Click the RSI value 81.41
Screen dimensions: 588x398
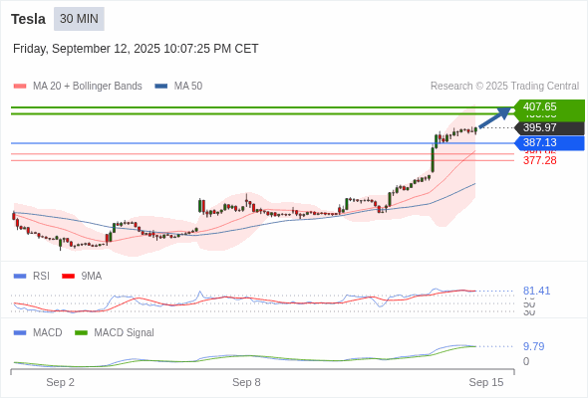536,291
